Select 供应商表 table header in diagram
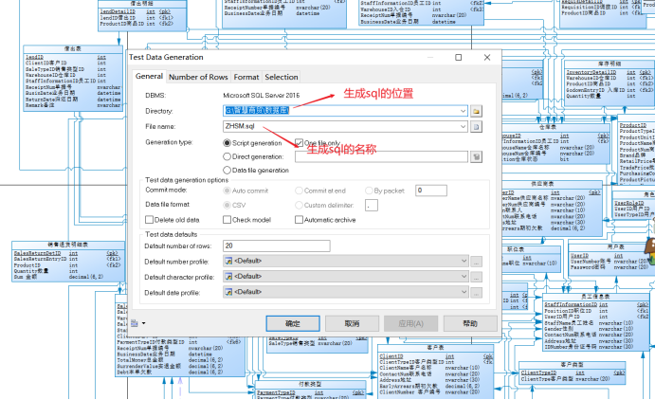The height and width of the screenshot is (400, 655). [x=542, y=184]
